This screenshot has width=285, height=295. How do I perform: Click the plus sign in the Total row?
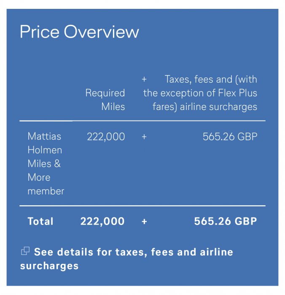click(x=144, y=221)
